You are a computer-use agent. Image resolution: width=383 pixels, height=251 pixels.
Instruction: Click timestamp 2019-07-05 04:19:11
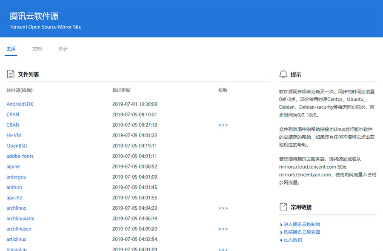pyautogui.click(x=134, y=146)
